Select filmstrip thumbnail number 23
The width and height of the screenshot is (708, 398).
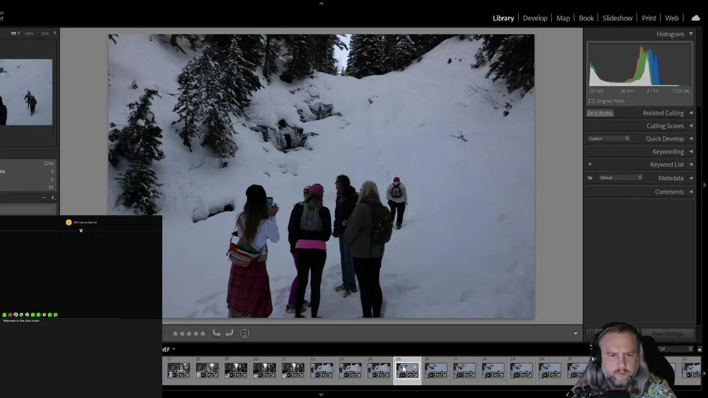point(350,370)
